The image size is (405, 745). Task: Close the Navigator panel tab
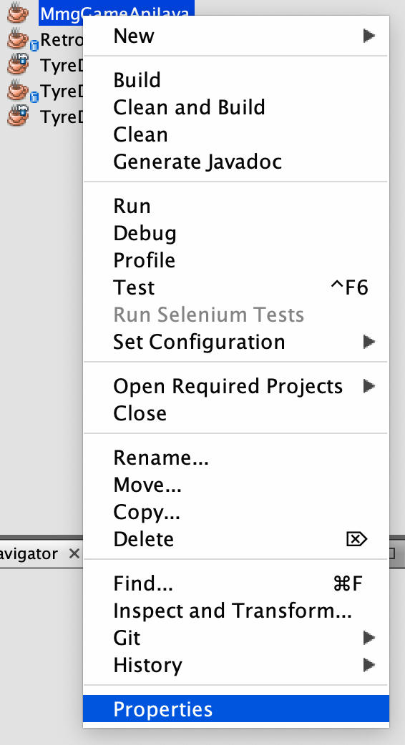[x=74, y=553]
